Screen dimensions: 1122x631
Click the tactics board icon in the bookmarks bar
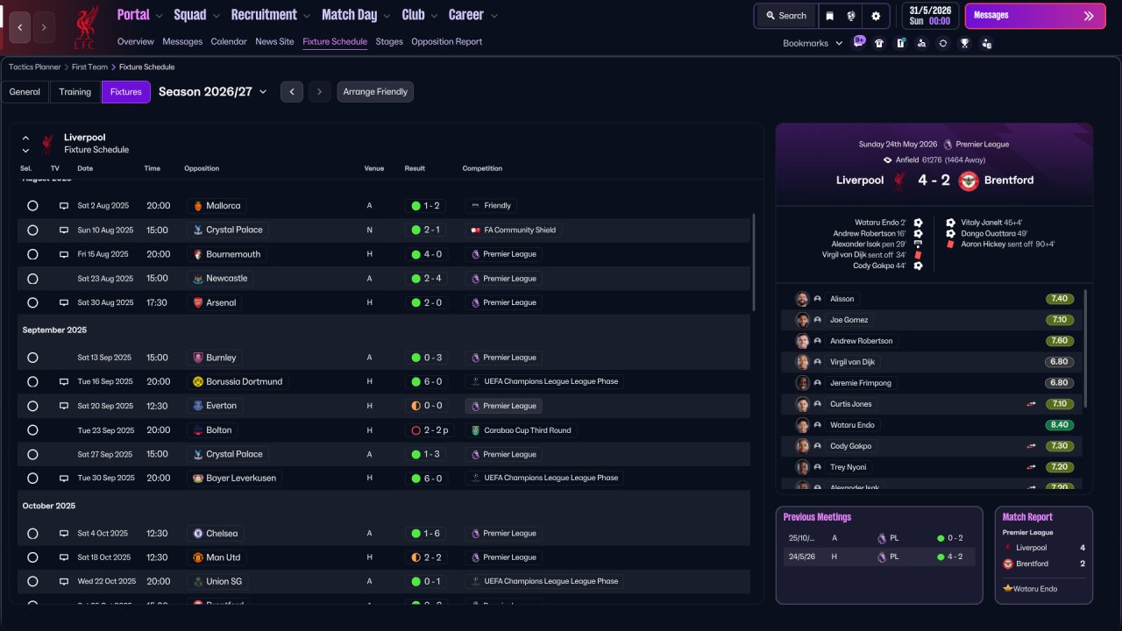tap(900, 43)
